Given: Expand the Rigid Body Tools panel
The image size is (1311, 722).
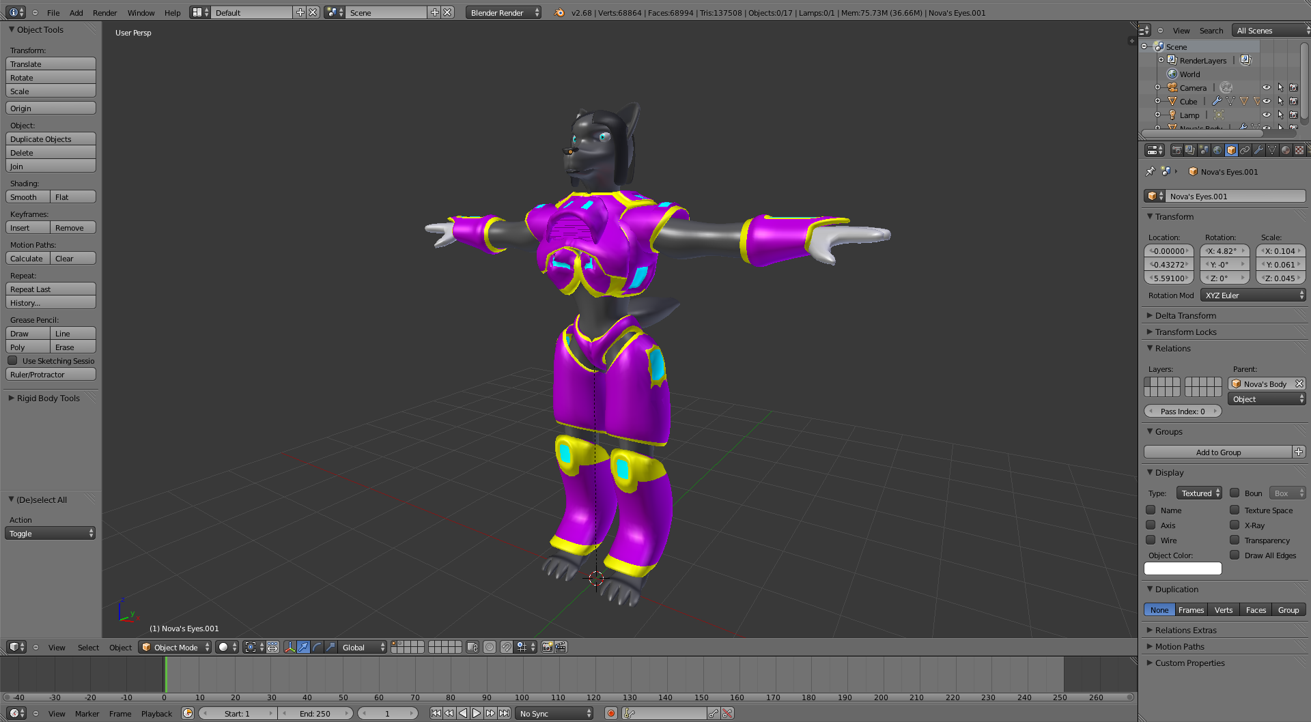Looking at the screenshot, I should click(48, 398).
